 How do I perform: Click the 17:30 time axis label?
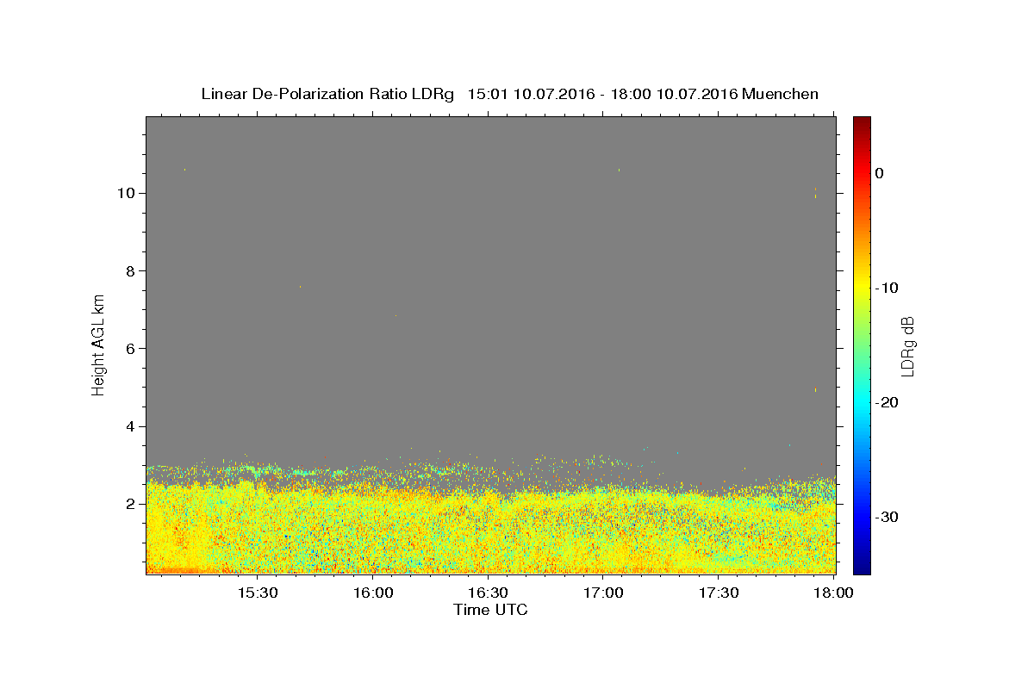(x=719, y=593)
